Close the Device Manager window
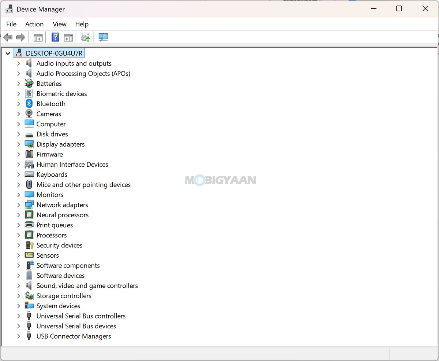439x361 pixels. click(x=425, y=9)
